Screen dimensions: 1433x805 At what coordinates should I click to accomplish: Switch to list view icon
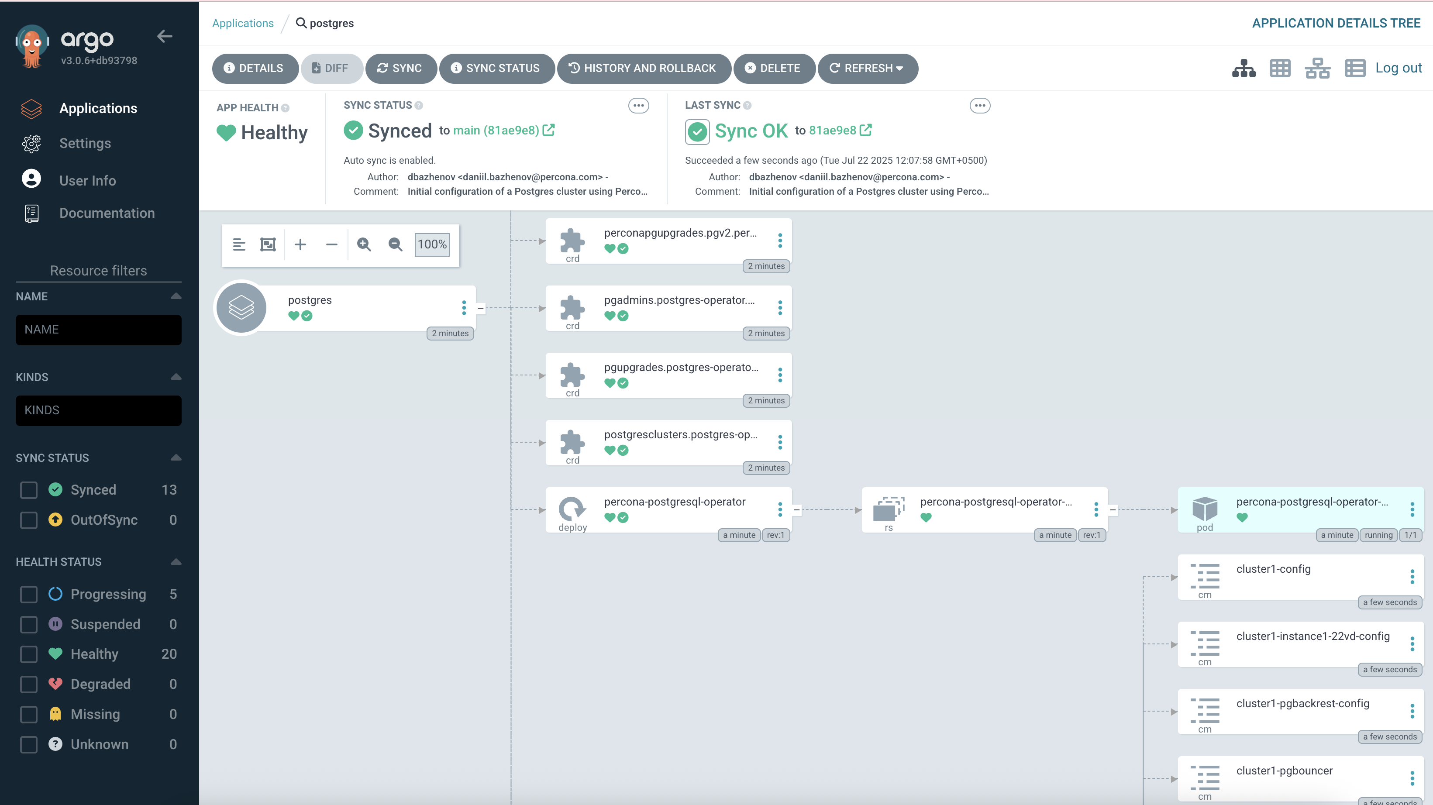pos(1354,69)
